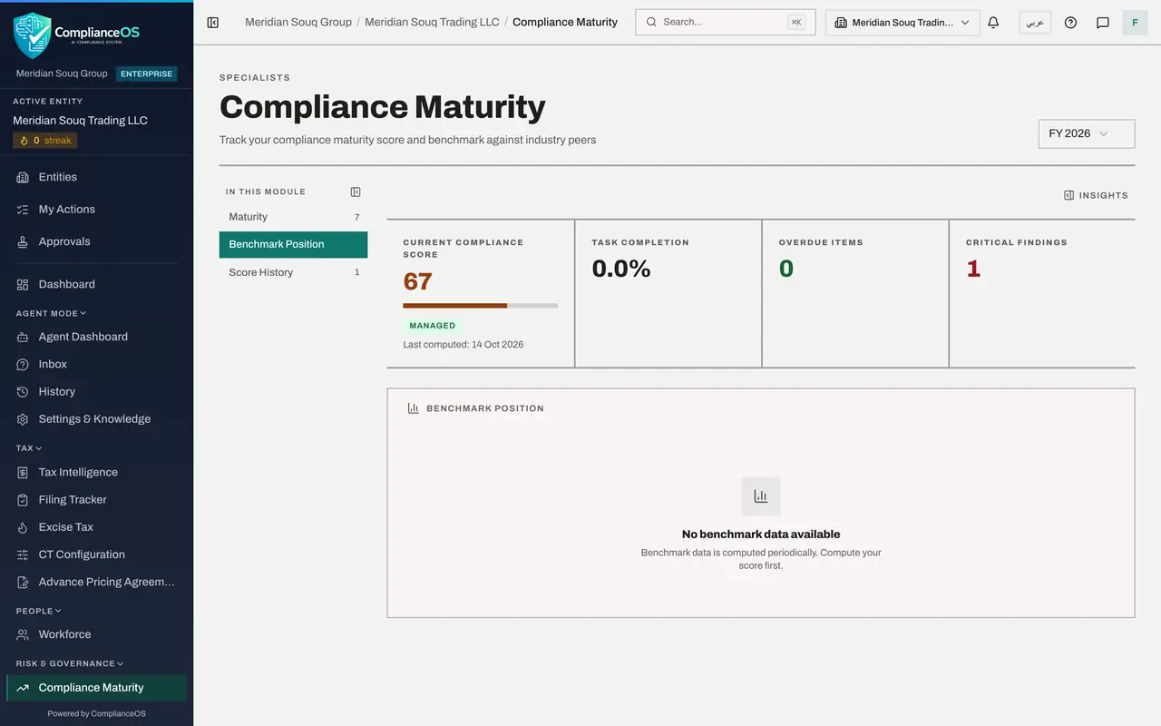Collapse the AGENT MODE section

pos(51,314)
